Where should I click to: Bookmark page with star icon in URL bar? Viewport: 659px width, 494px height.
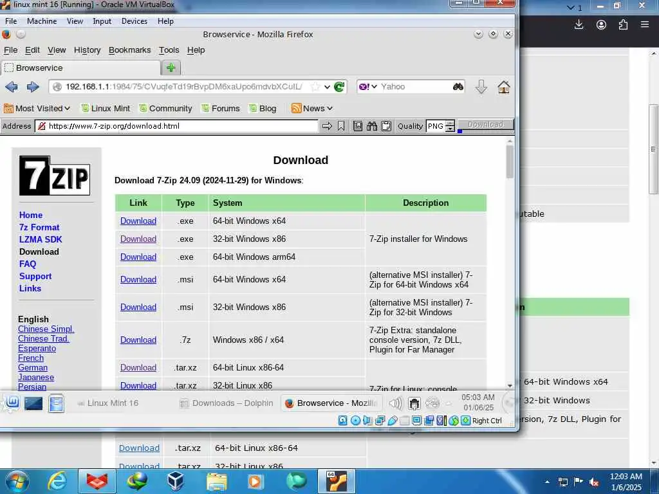pos(315,87)
